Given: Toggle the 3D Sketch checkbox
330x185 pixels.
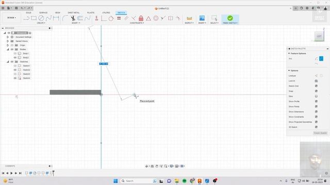Looking at the screenshot, I should 316,127.
